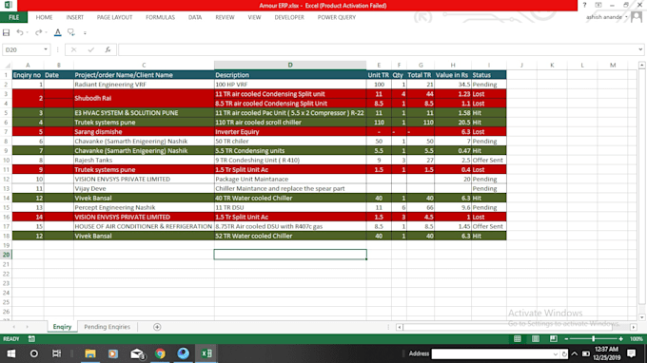Screen dimensions: 647x363
Task: Adjust the zoom slider handle
Action: pyautogui.click(x=594, y=339)
